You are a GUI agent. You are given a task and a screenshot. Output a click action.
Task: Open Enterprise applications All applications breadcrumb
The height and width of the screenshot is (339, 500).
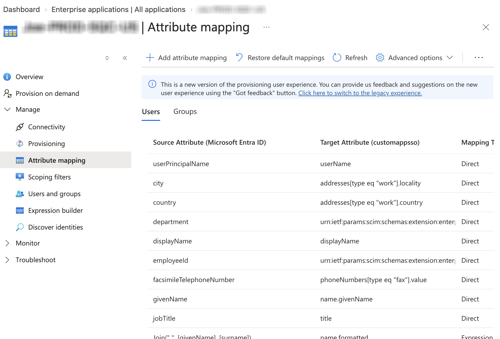pos(118,9)
